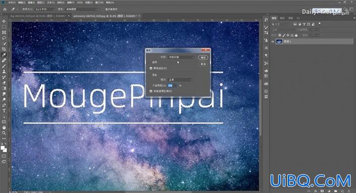Toggle Show Sampling Ring checkbox
The image size is (356, 193).
tap(103, 9)
